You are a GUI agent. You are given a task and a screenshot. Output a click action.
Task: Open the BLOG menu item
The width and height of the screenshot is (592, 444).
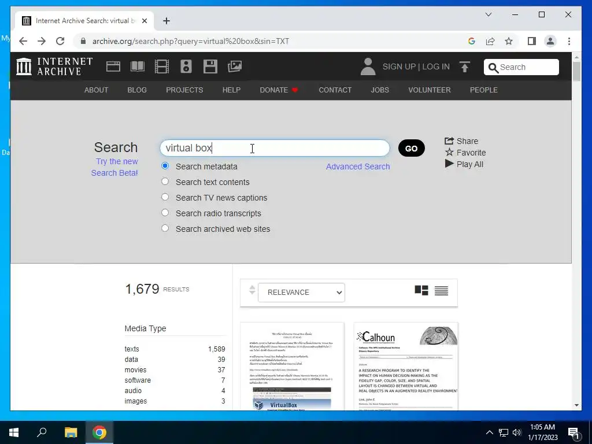(137, 90)
